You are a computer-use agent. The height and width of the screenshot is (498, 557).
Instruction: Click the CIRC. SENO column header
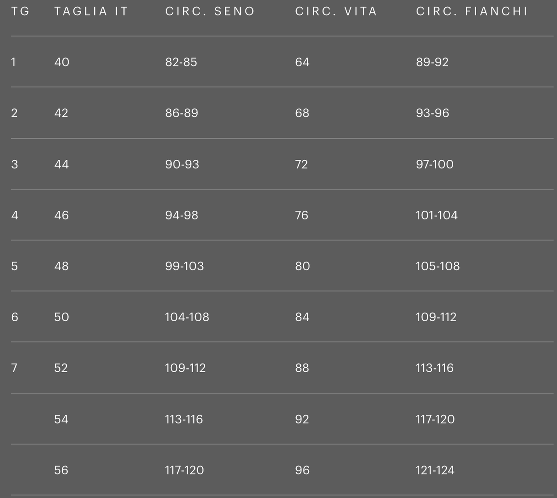pyautogui.click(x=210, y=11)
